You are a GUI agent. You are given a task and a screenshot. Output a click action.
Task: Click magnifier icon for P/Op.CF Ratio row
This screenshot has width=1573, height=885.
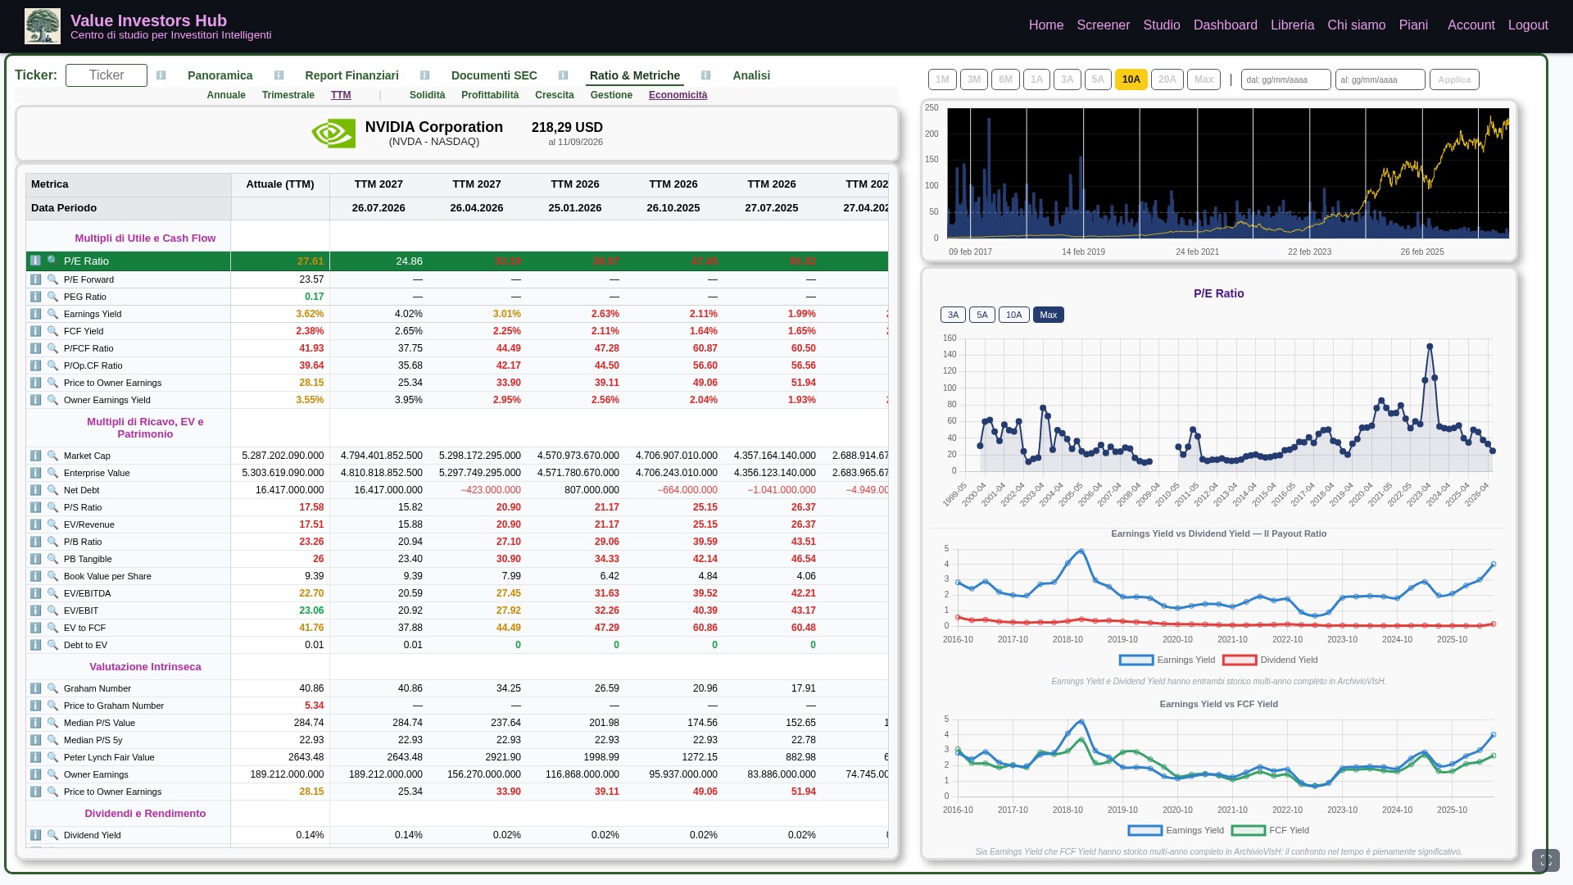click(x=52, y=365)
